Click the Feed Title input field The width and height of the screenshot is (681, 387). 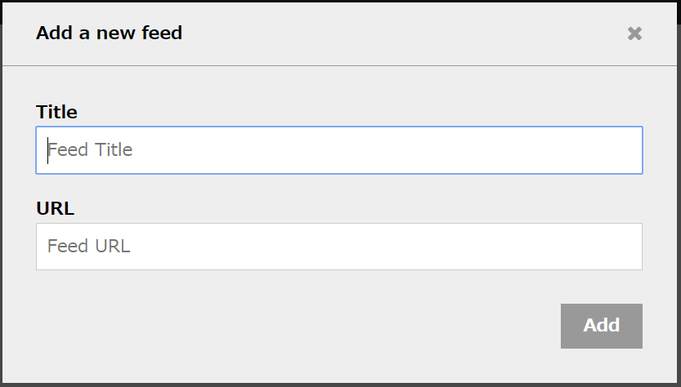click(x=338, y=150)
